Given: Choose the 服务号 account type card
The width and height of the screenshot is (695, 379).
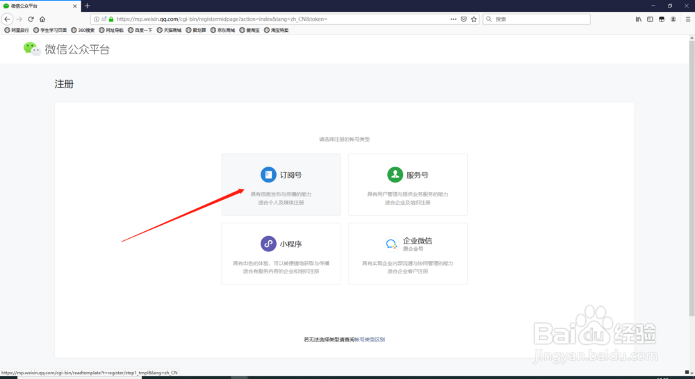Looking at the screenshot, I should (x=408, y=185).
